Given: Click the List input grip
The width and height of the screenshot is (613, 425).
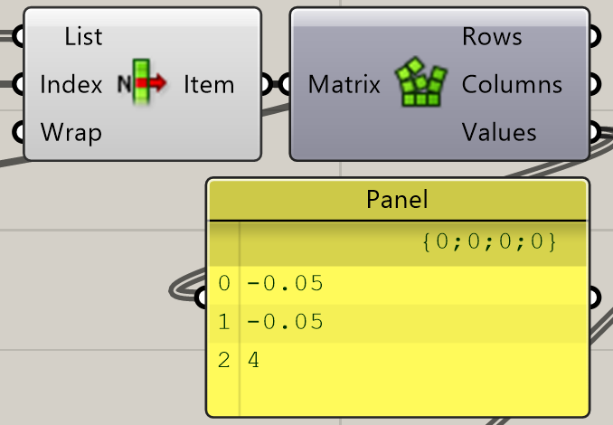Looking at the screenshot, I should point(18,36).
